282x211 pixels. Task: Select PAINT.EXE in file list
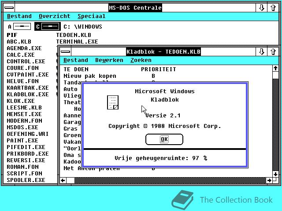(x=22, y=141)
